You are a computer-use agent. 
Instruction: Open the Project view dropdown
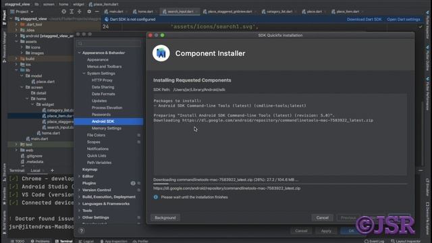(22, 11)
